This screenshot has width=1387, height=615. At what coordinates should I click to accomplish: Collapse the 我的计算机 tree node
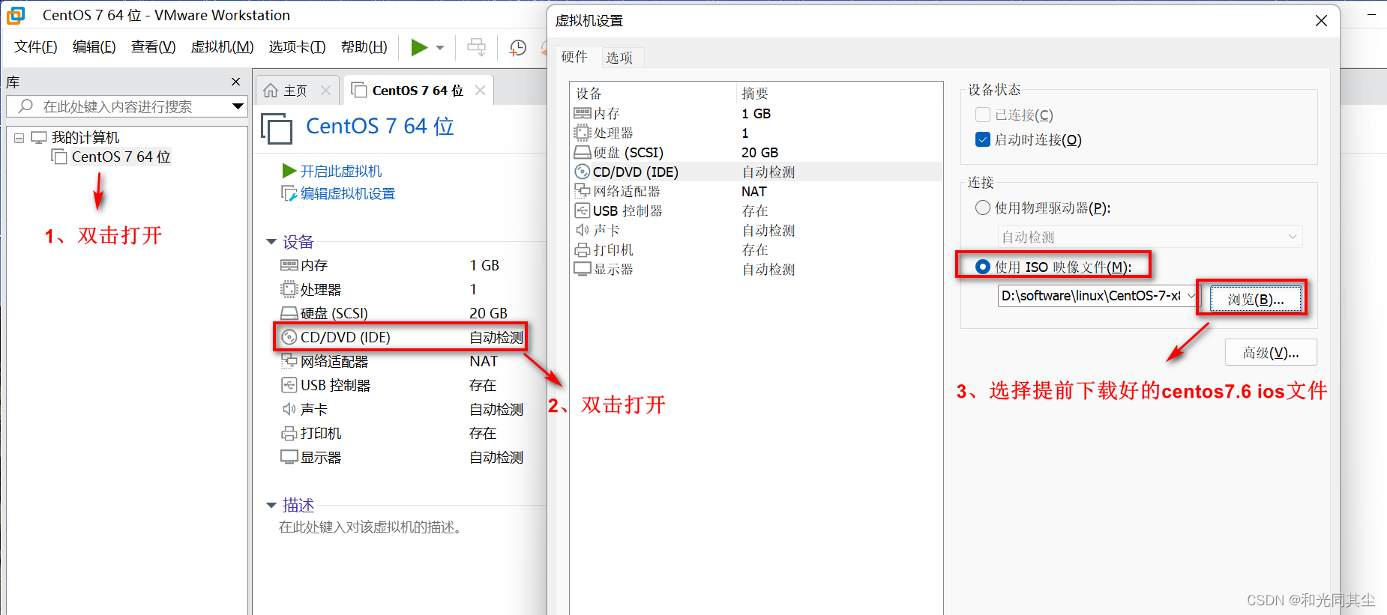tap(19, 138)
